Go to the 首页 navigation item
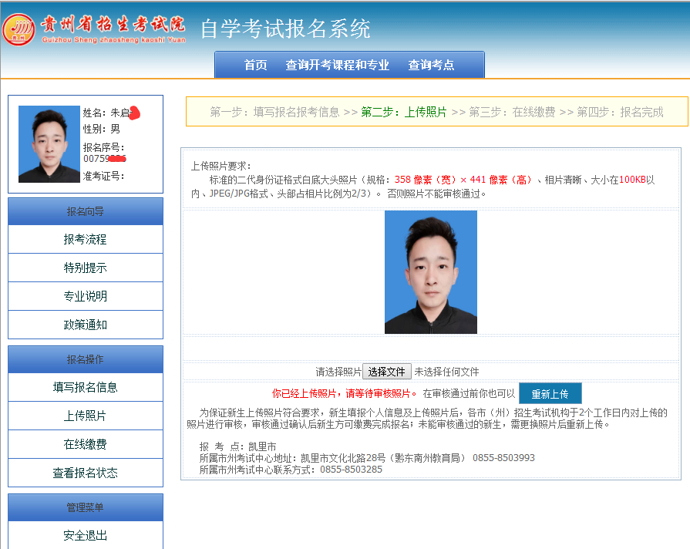This screenshot has width=690, height=549. [x=255, y=66]
